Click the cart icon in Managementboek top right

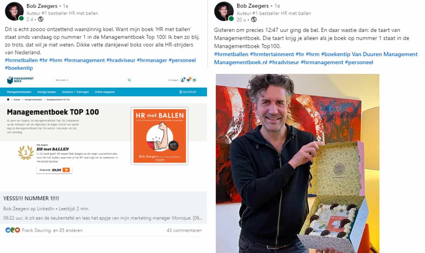tap(194, 80)
